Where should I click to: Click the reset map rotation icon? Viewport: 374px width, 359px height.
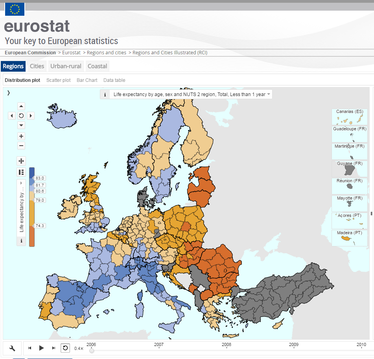21,115
